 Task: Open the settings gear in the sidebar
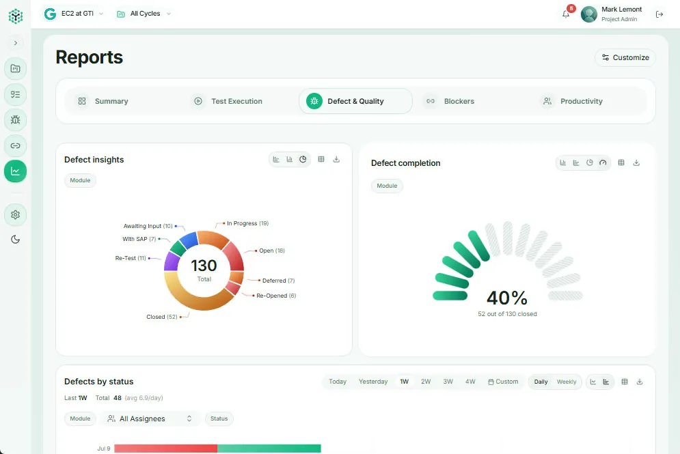pos(15,215)
